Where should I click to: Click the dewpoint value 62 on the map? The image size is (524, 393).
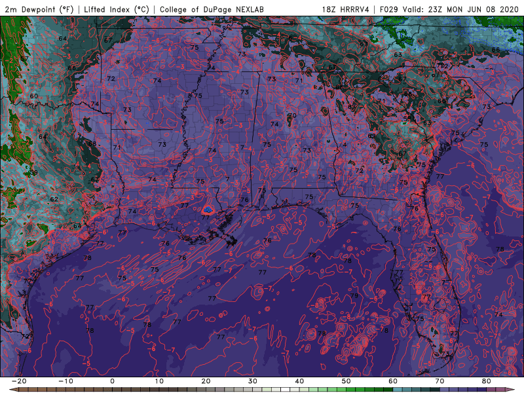[x=54, y=199]
